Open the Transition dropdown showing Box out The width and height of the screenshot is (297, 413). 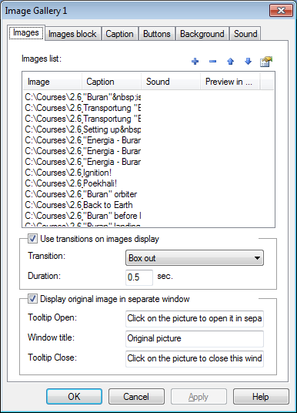[195, 258]
